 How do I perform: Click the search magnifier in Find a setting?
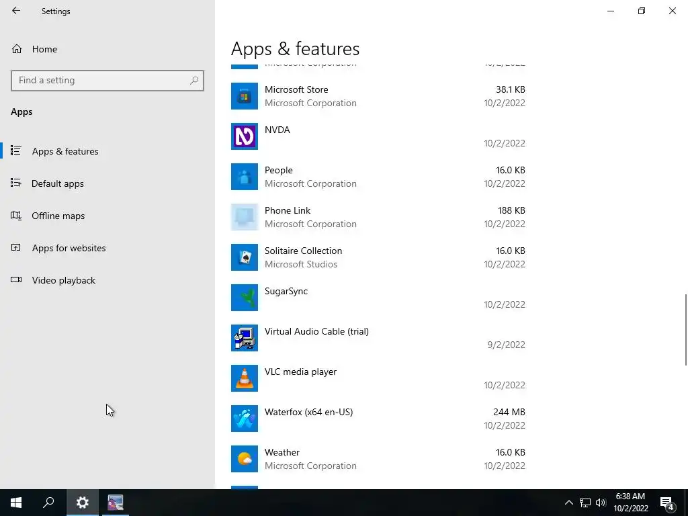pyautogui.click(x=194, y=81)
